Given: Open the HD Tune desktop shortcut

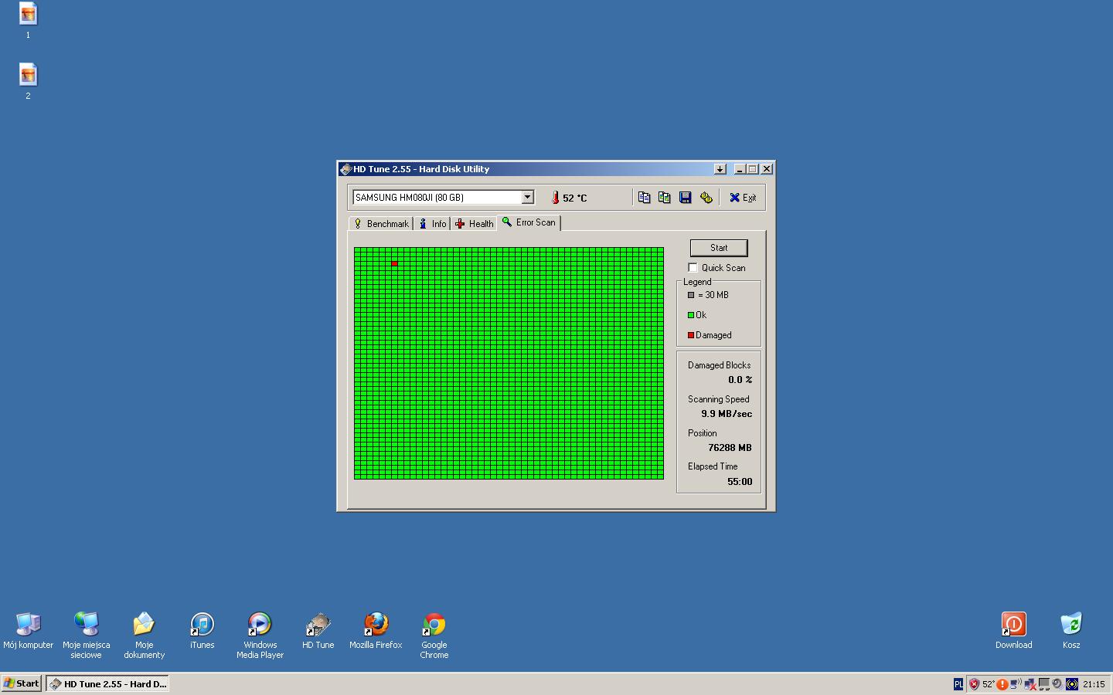Looking at the screenshot, I should point(318,631).
